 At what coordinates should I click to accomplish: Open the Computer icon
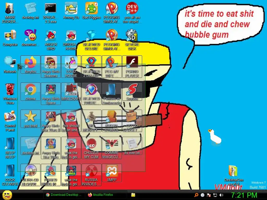(10, 38)
